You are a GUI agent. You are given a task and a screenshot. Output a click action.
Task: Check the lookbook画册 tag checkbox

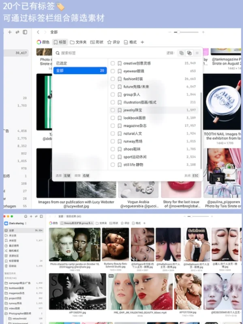coord(113,118)
